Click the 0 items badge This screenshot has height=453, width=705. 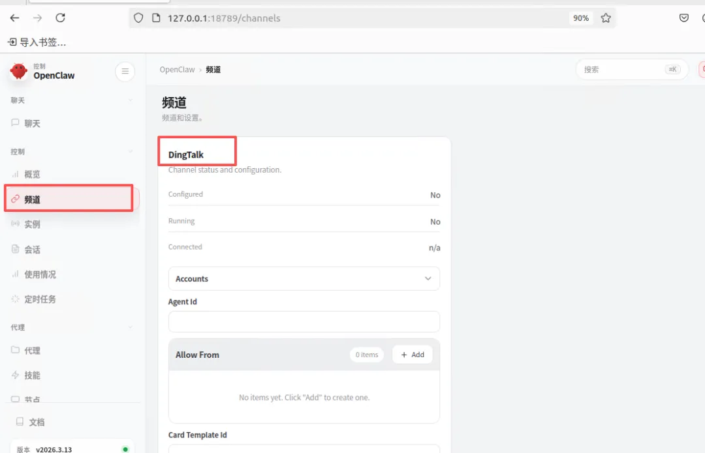[367, 355]
